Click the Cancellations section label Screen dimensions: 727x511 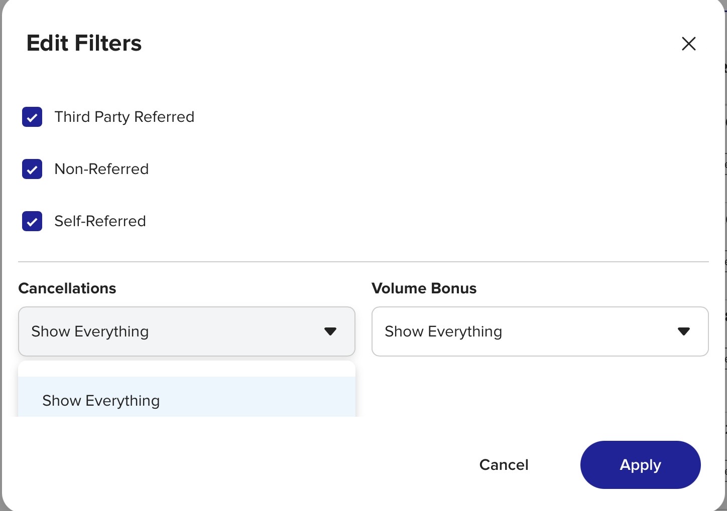(67, 288)
